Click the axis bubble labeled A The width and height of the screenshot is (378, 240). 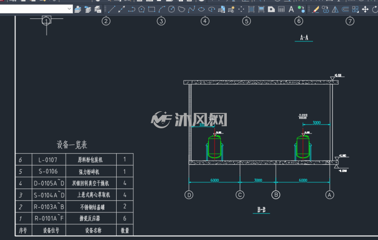coord(330,195)
